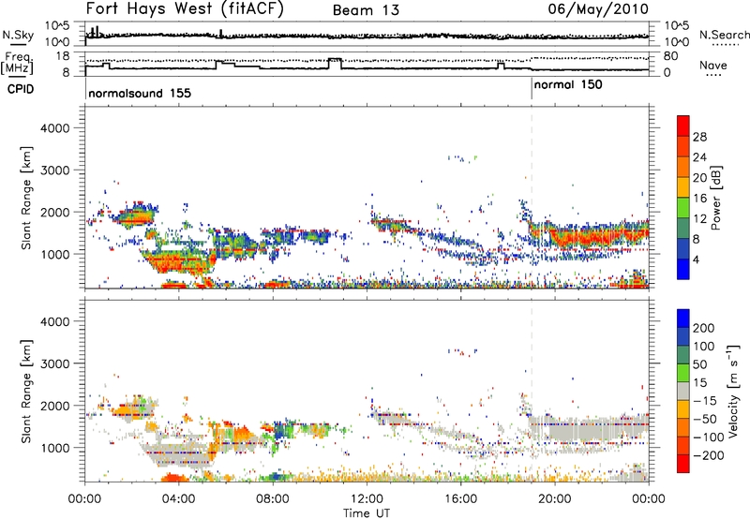The width and height of the screenshot is (750, 519).
Task: Click the 'N.Sky' legend label
Action: pos(18,35)
